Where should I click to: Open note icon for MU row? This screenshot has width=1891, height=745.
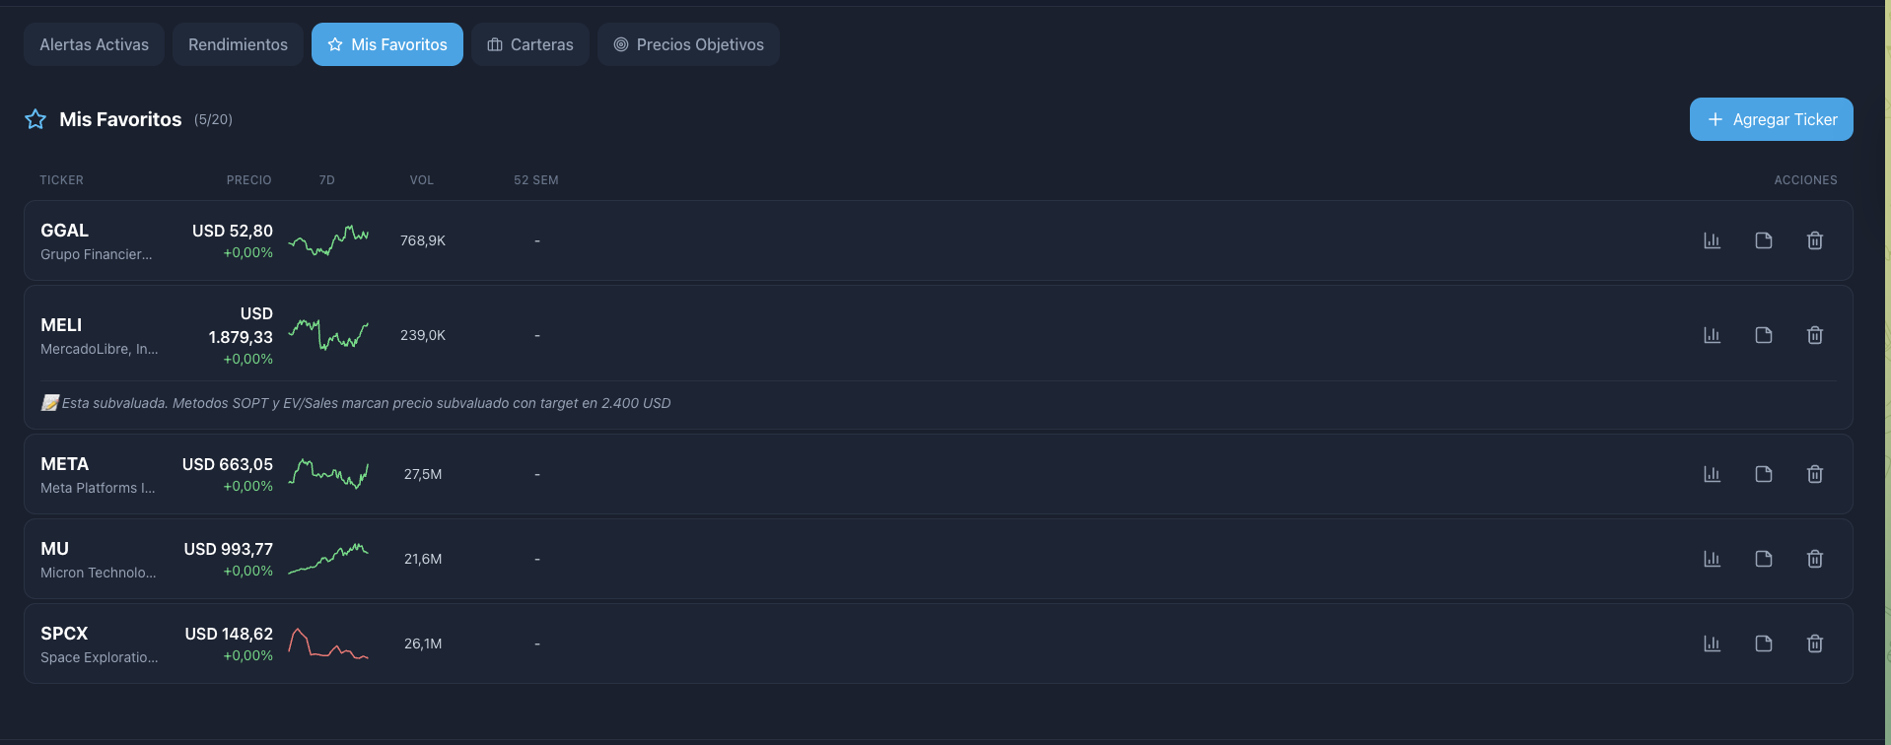coord(1764,559)
